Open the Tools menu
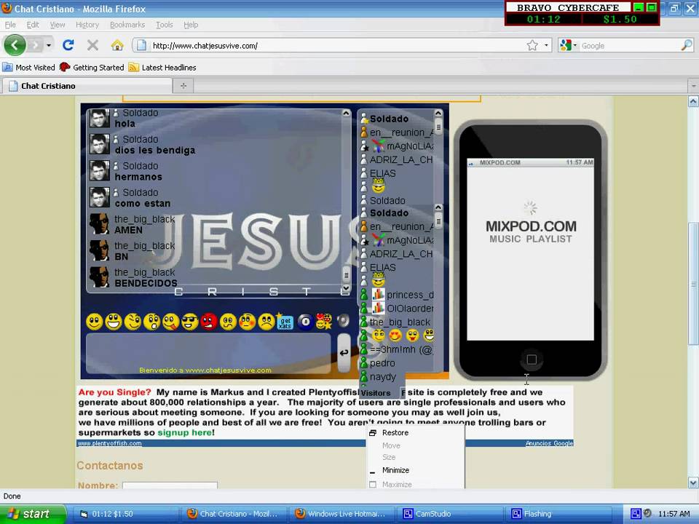 [x=165, y=25]
